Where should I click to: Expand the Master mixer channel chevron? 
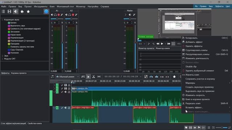(125, 15)
